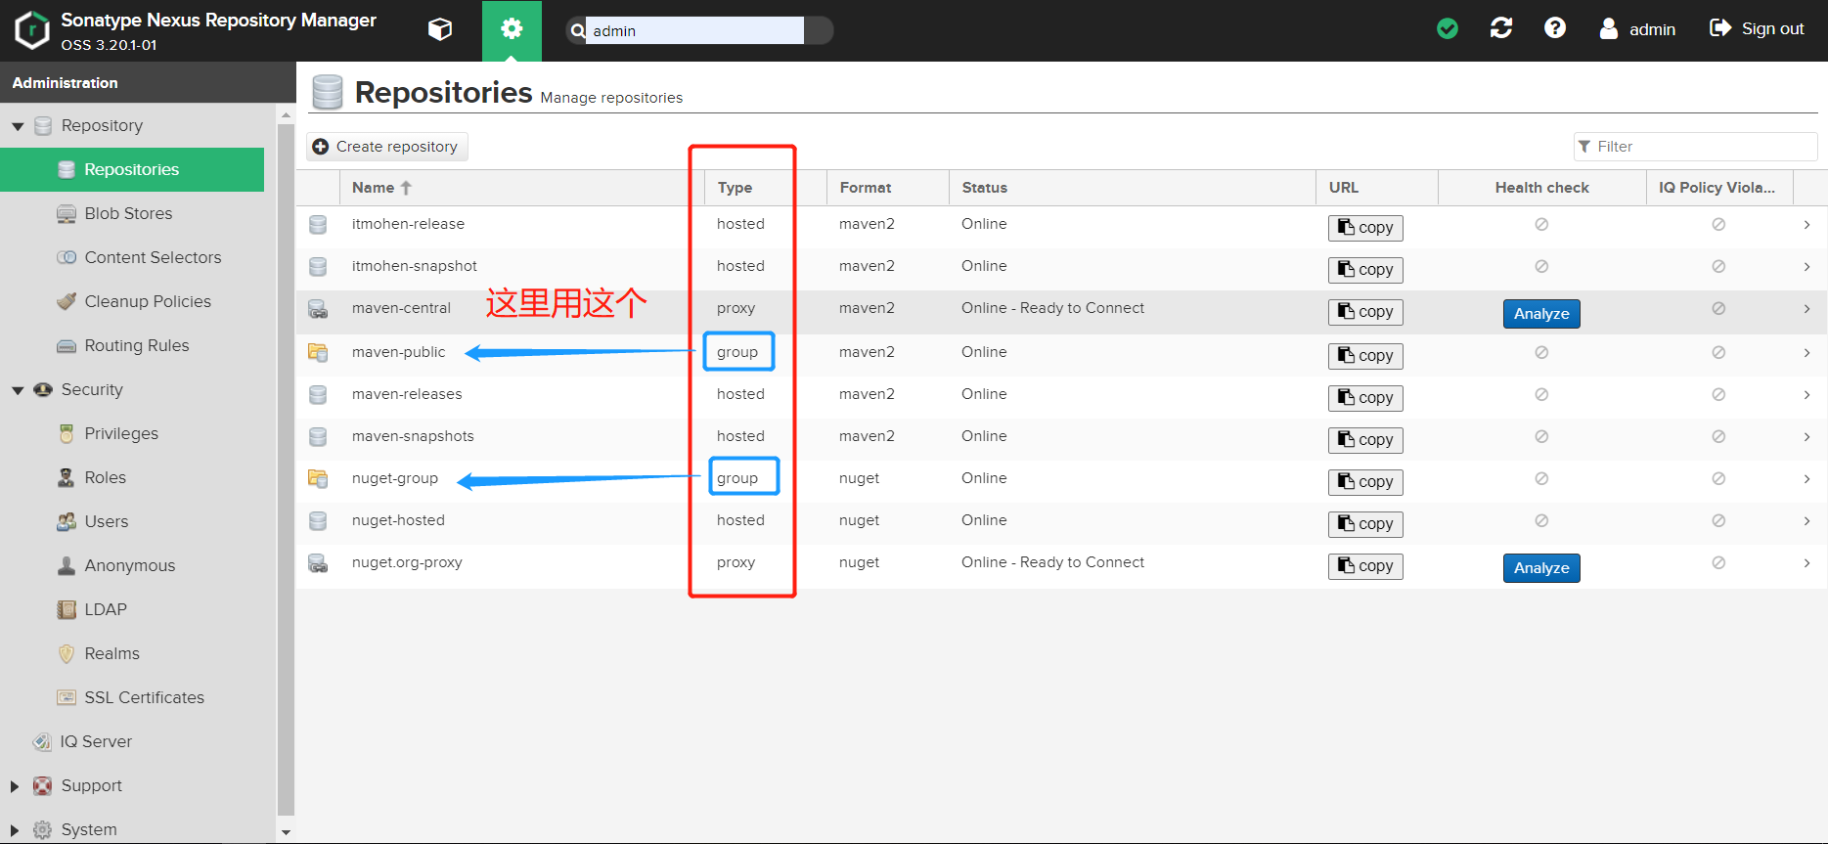
Task: Click the maven-public group folder icon
Action: click(318, 352)
